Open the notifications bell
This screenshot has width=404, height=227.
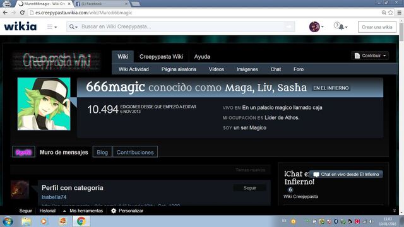click(x=341, y=26)
